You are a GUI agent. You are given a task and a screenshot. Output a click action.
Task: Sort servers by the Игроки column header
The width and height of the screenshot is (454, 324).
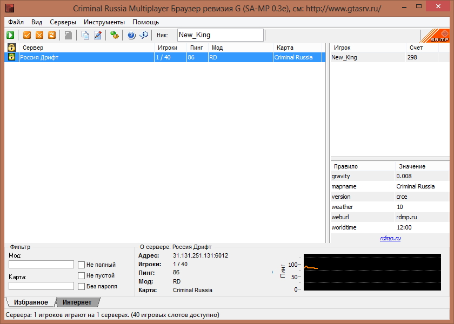point(170,48)
